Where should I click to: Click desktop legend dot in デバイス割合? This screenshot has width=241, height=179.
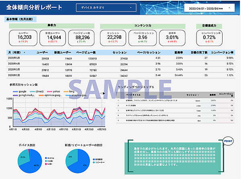(47, 159)
